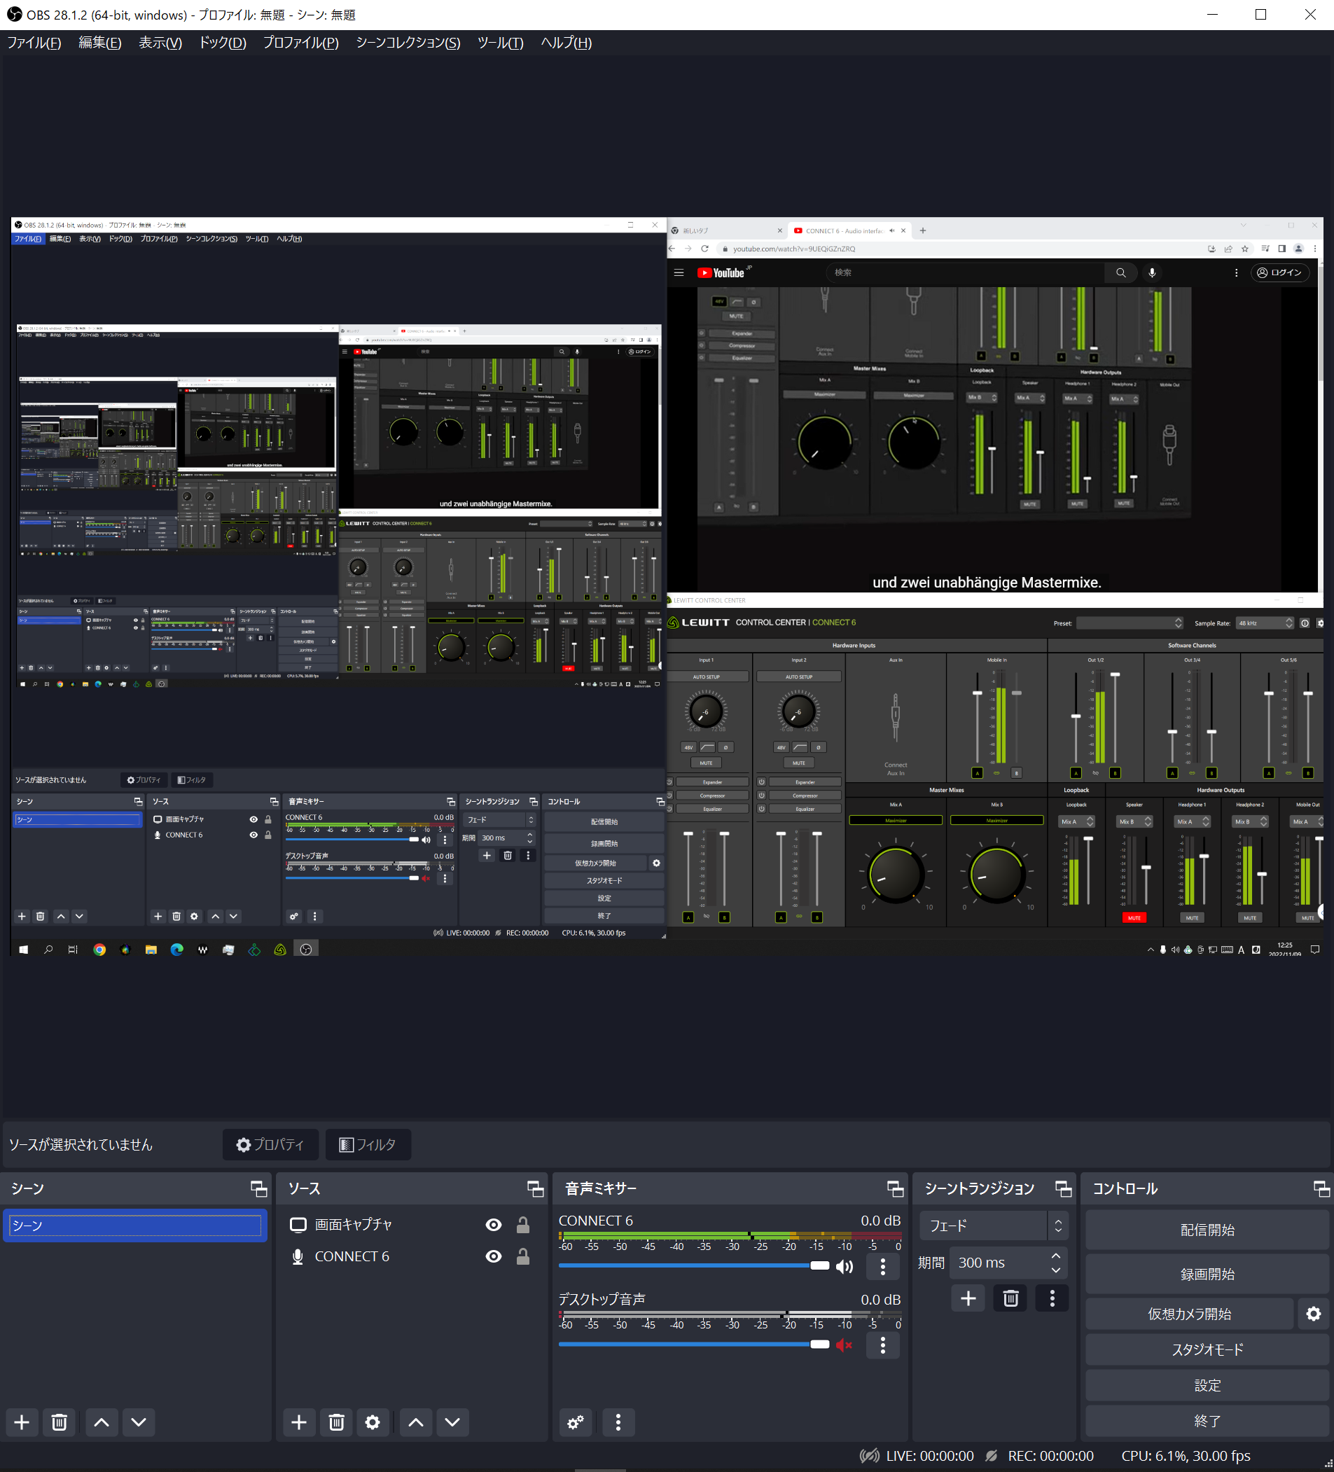Hide the 画面キャプチャ source

tap(494, 1225)
